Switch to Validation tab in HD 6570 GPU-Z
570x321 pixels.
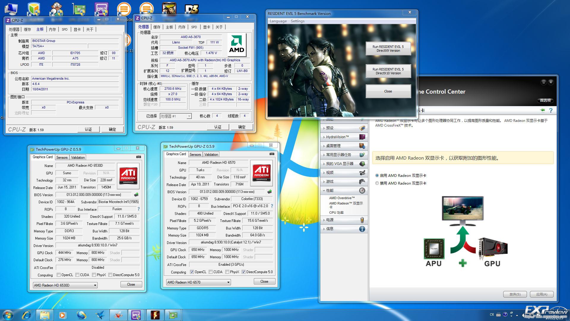pyautogui.click(x=211, y=155)
